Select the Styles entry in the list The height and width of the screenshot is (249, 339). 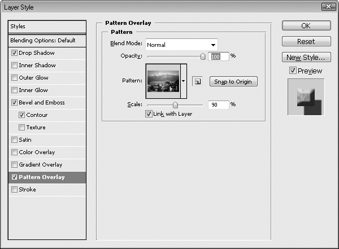coord(47,27)
